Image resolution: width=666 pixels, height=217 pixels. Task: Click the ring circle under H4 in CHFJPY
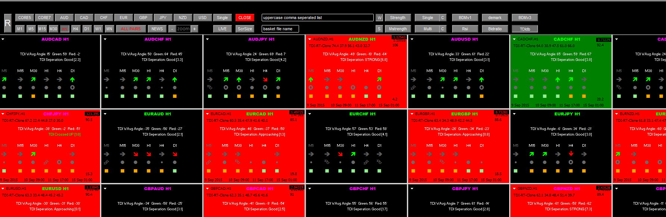(59, 162)
